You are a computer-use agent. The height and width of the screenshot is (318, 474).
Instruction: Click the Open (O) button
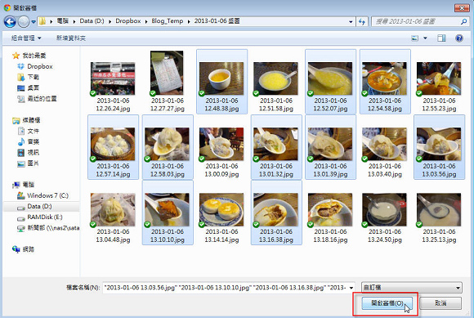point(387,303)
